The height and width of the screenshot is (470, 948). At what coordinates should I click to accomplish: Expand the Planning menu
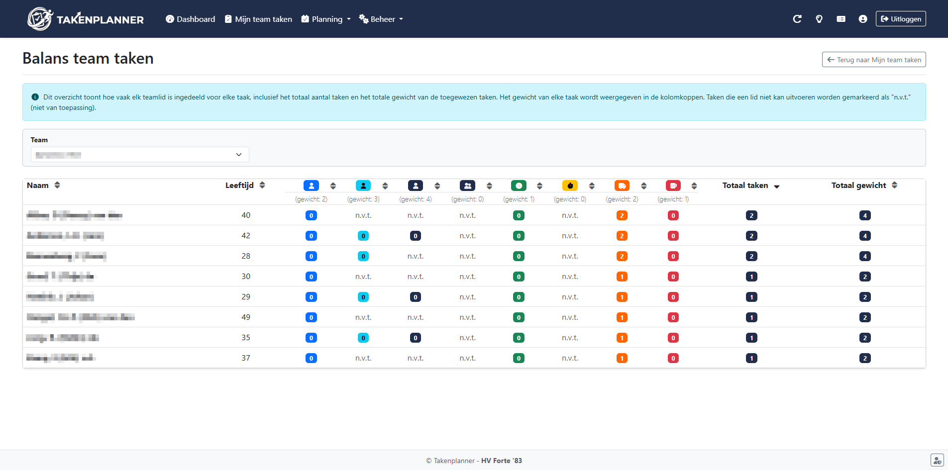point(326,19)
